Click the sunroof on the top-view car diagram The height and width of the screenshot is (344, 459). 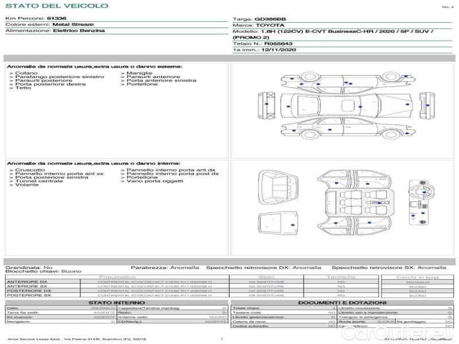(347, 105)
